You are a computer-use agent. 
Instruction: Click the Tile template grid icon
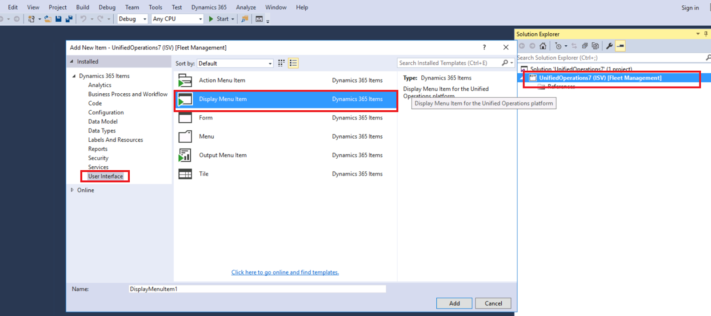[185, 174]
